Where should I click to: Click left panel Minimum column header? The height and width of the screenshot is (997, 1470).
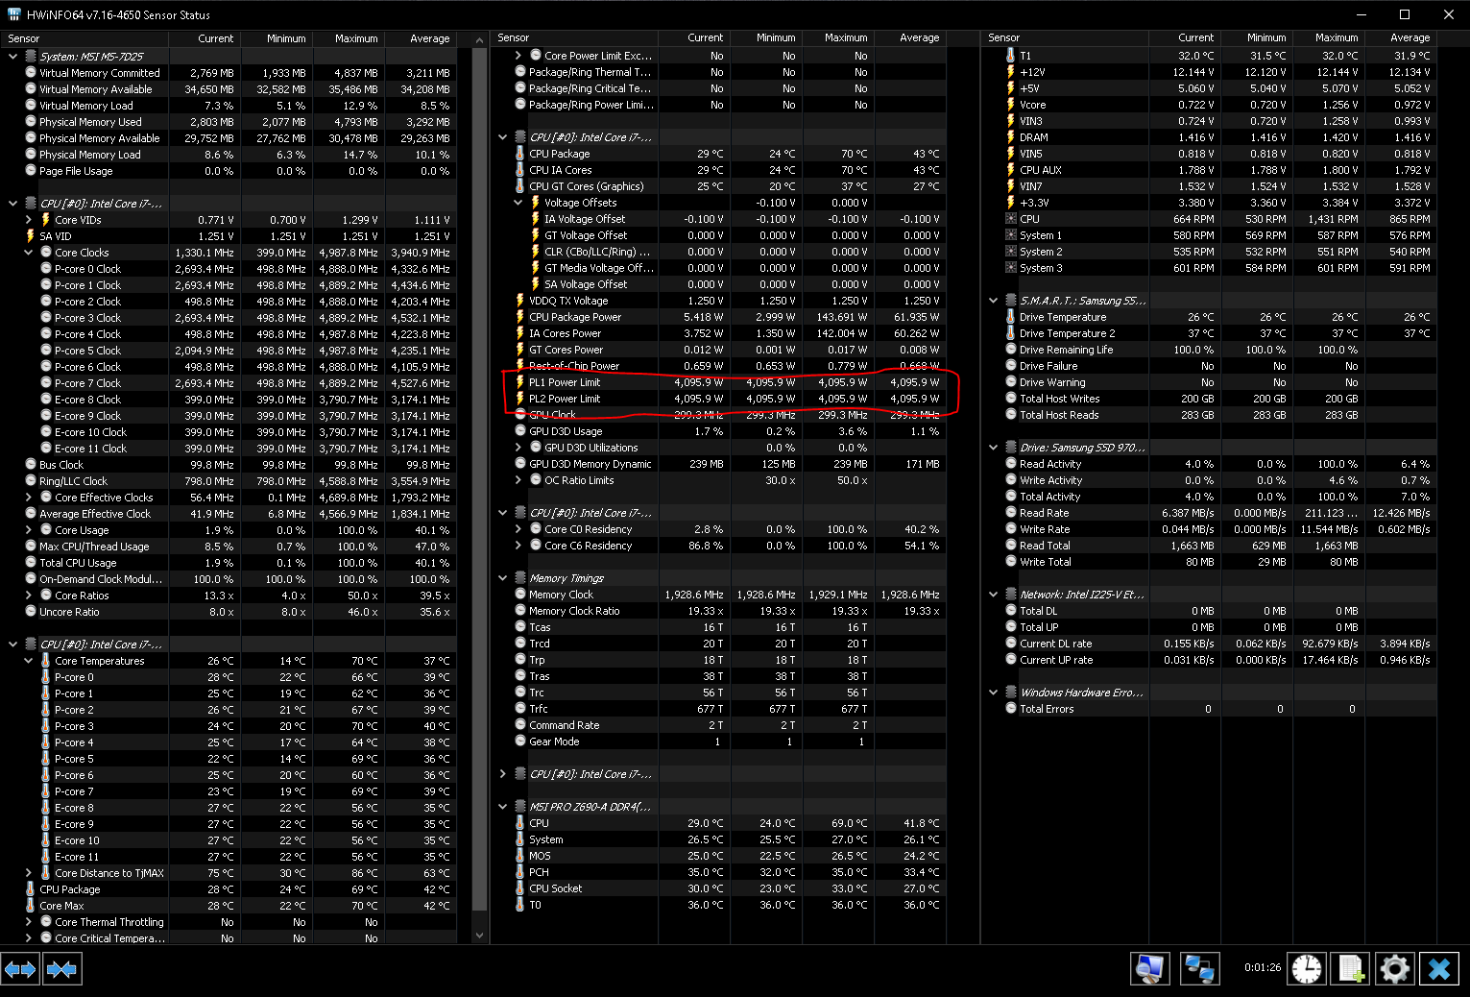pyautogui.click(x=277, y=38)
